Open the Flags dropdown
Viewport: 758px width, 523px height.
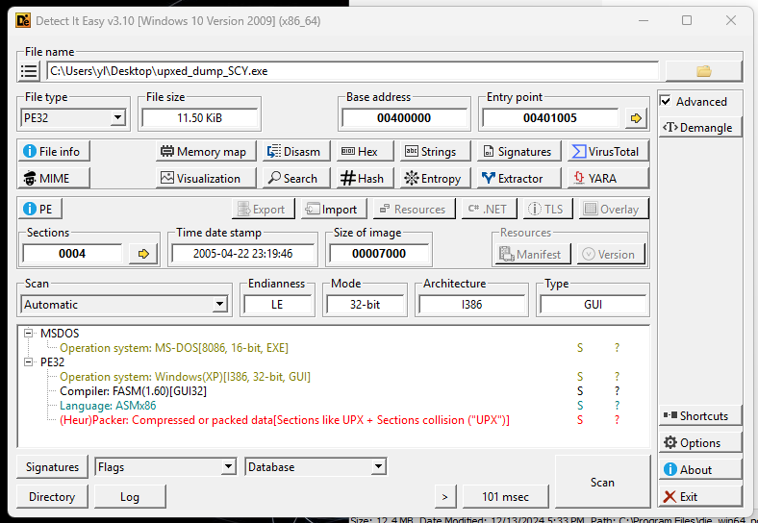coord(227,467)
